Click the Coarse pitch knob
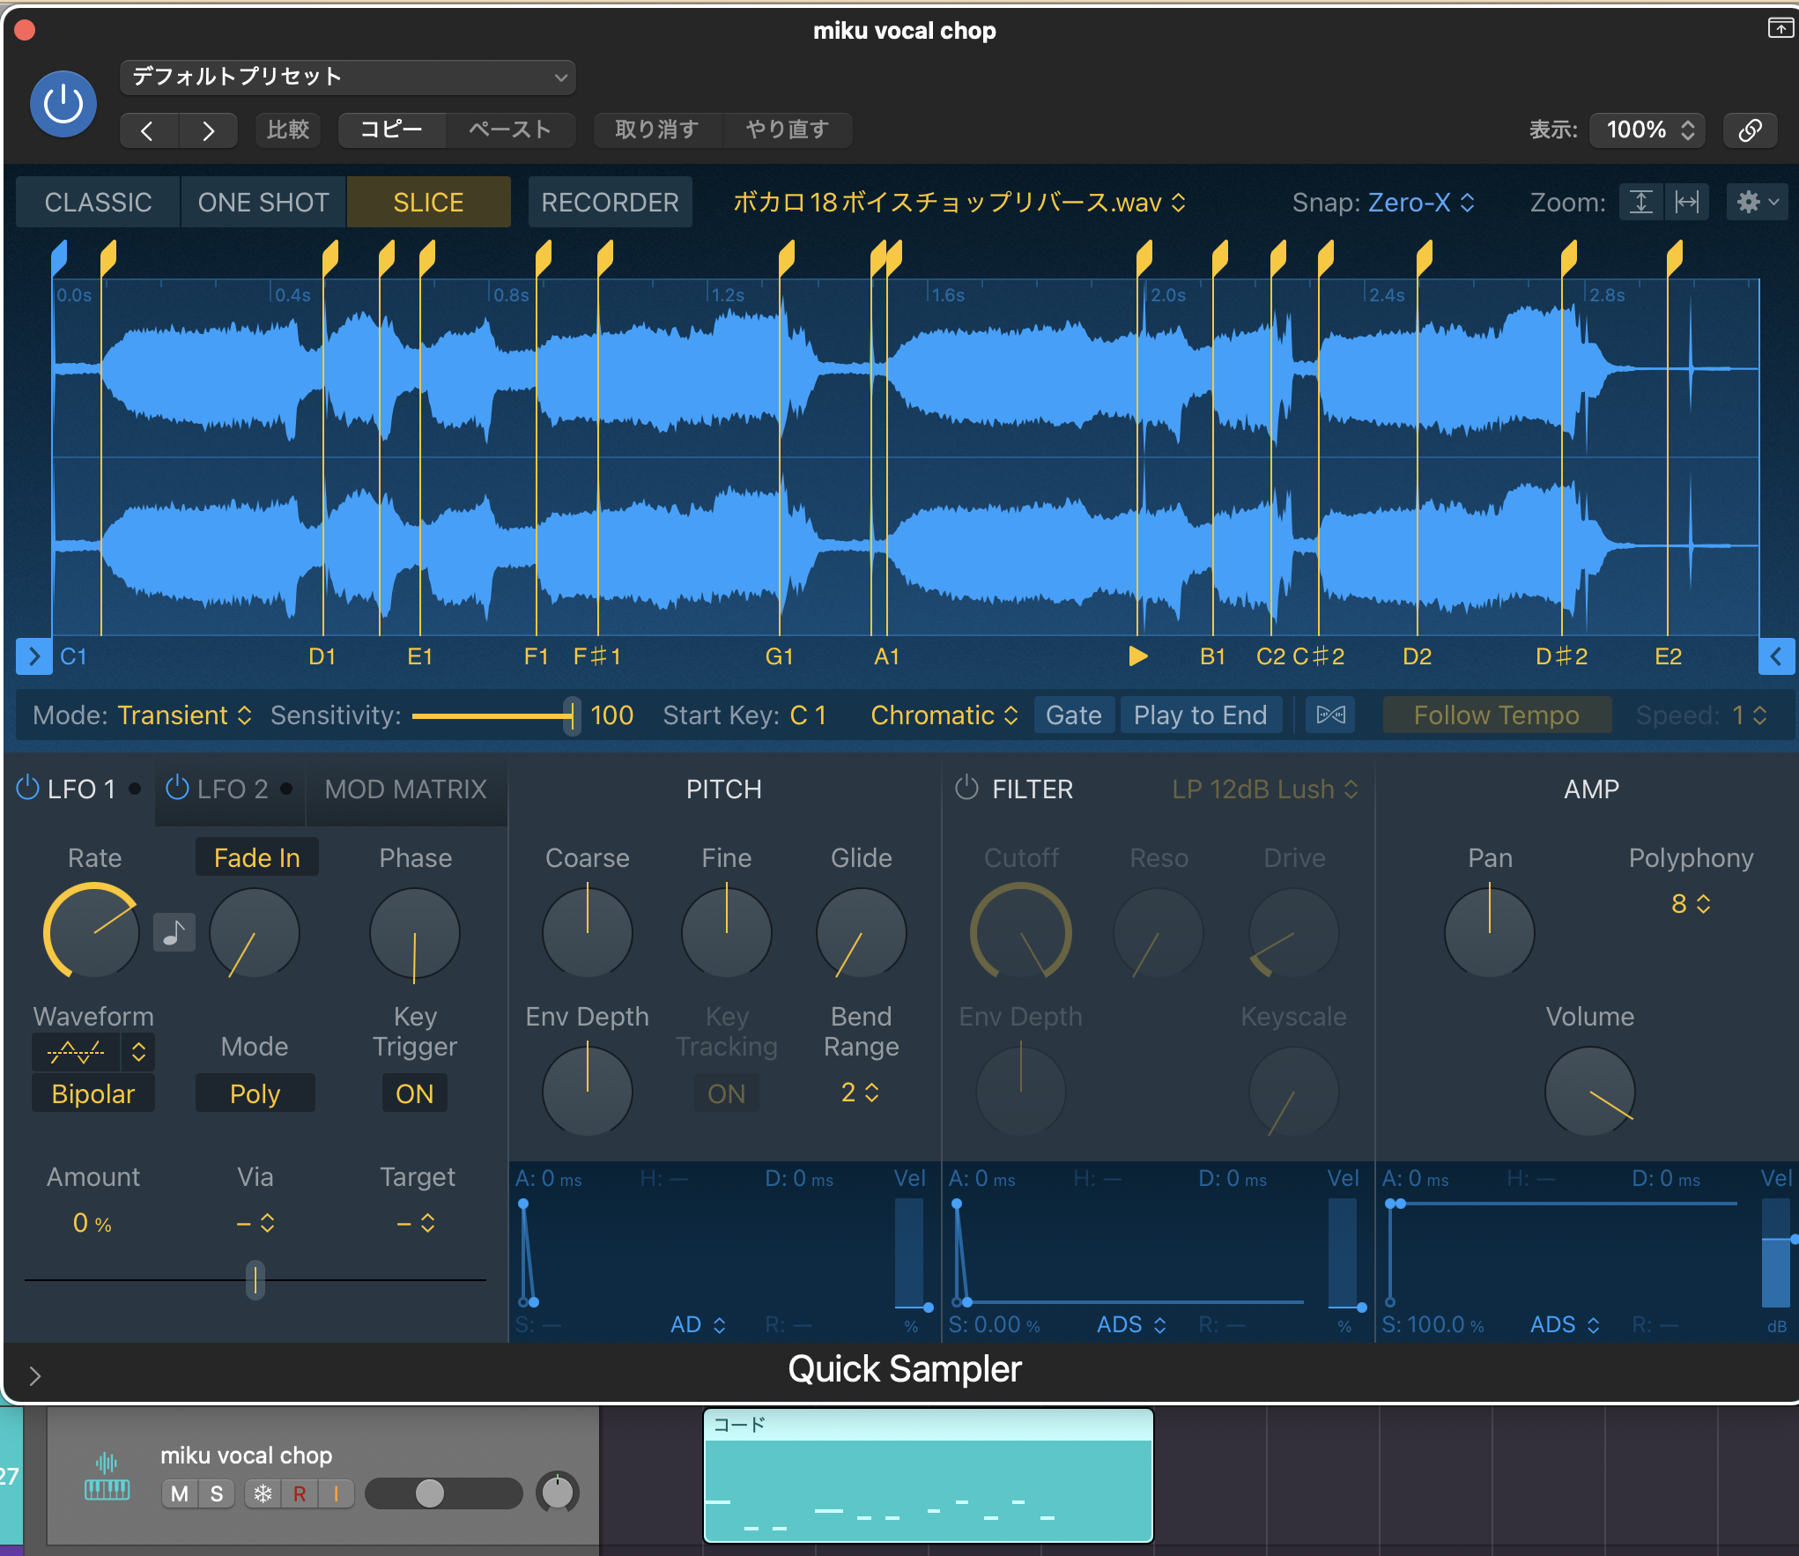This screenshot has height=1556, width=1799. pos(588,933)
